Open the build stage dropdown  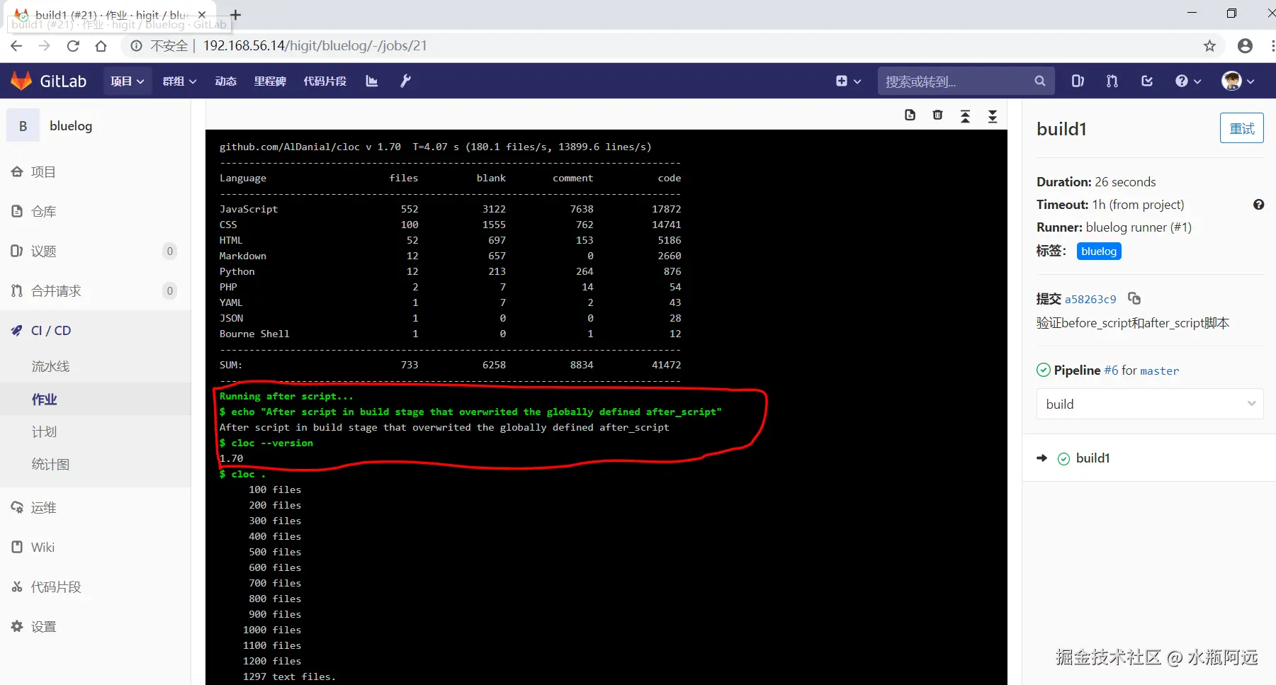pyautogui.click(x=1149, y=404)
